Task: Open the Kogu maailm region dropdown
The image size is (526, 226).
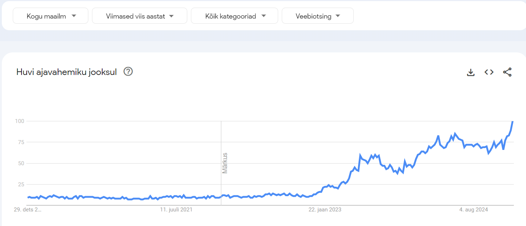Action: click(50, 16)
